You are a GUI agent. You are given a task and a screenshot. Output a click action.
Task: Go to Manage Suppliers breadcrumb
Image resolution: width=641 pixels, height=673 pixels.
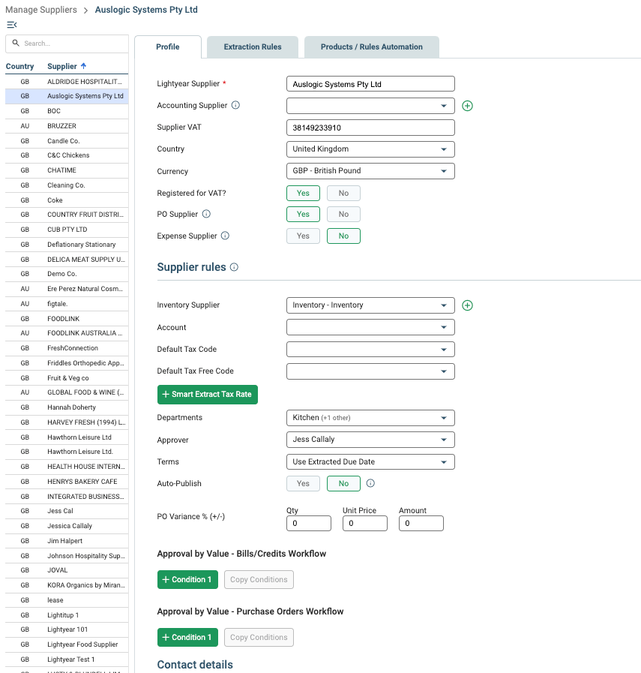coord(41,10)
